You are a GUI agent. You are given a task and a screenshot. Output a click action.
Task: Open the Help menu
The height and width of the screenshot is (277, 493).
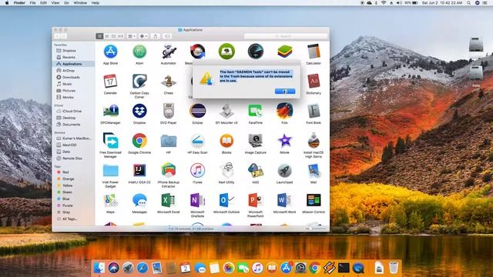click(x=96, y=3)
